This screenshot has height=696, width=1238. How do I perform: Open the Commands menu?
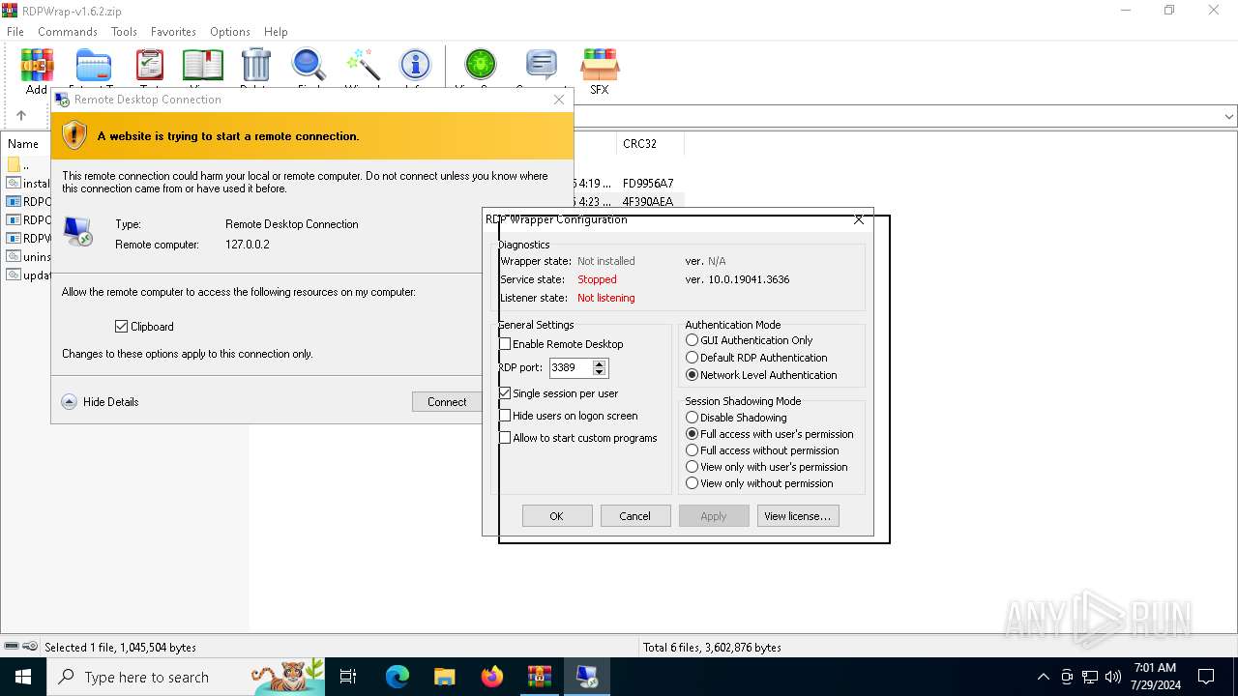68,32
